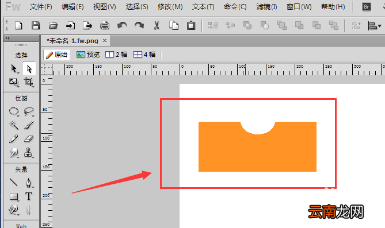Click the Copy icon
385x228 pixels.
[174, 25]
